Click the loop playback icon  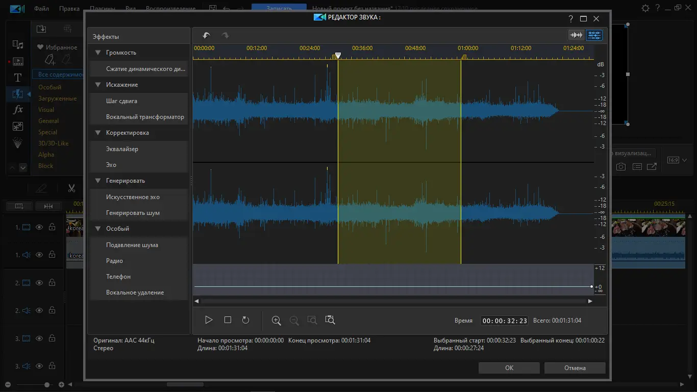(x=245, y=320)
